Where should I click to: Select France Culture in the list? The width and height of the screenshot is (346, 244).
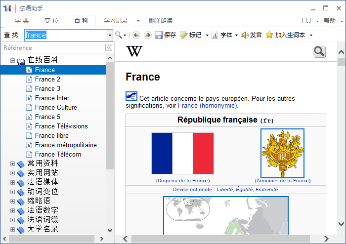point(56,107)
